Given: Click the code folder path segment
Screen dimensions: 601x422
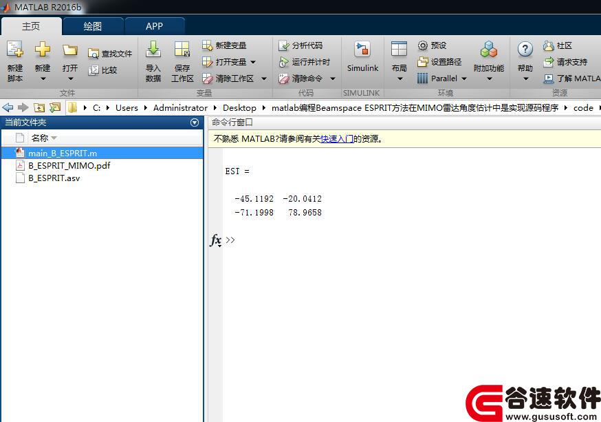Looking at the screenshot, I should [x=583, y=108].
